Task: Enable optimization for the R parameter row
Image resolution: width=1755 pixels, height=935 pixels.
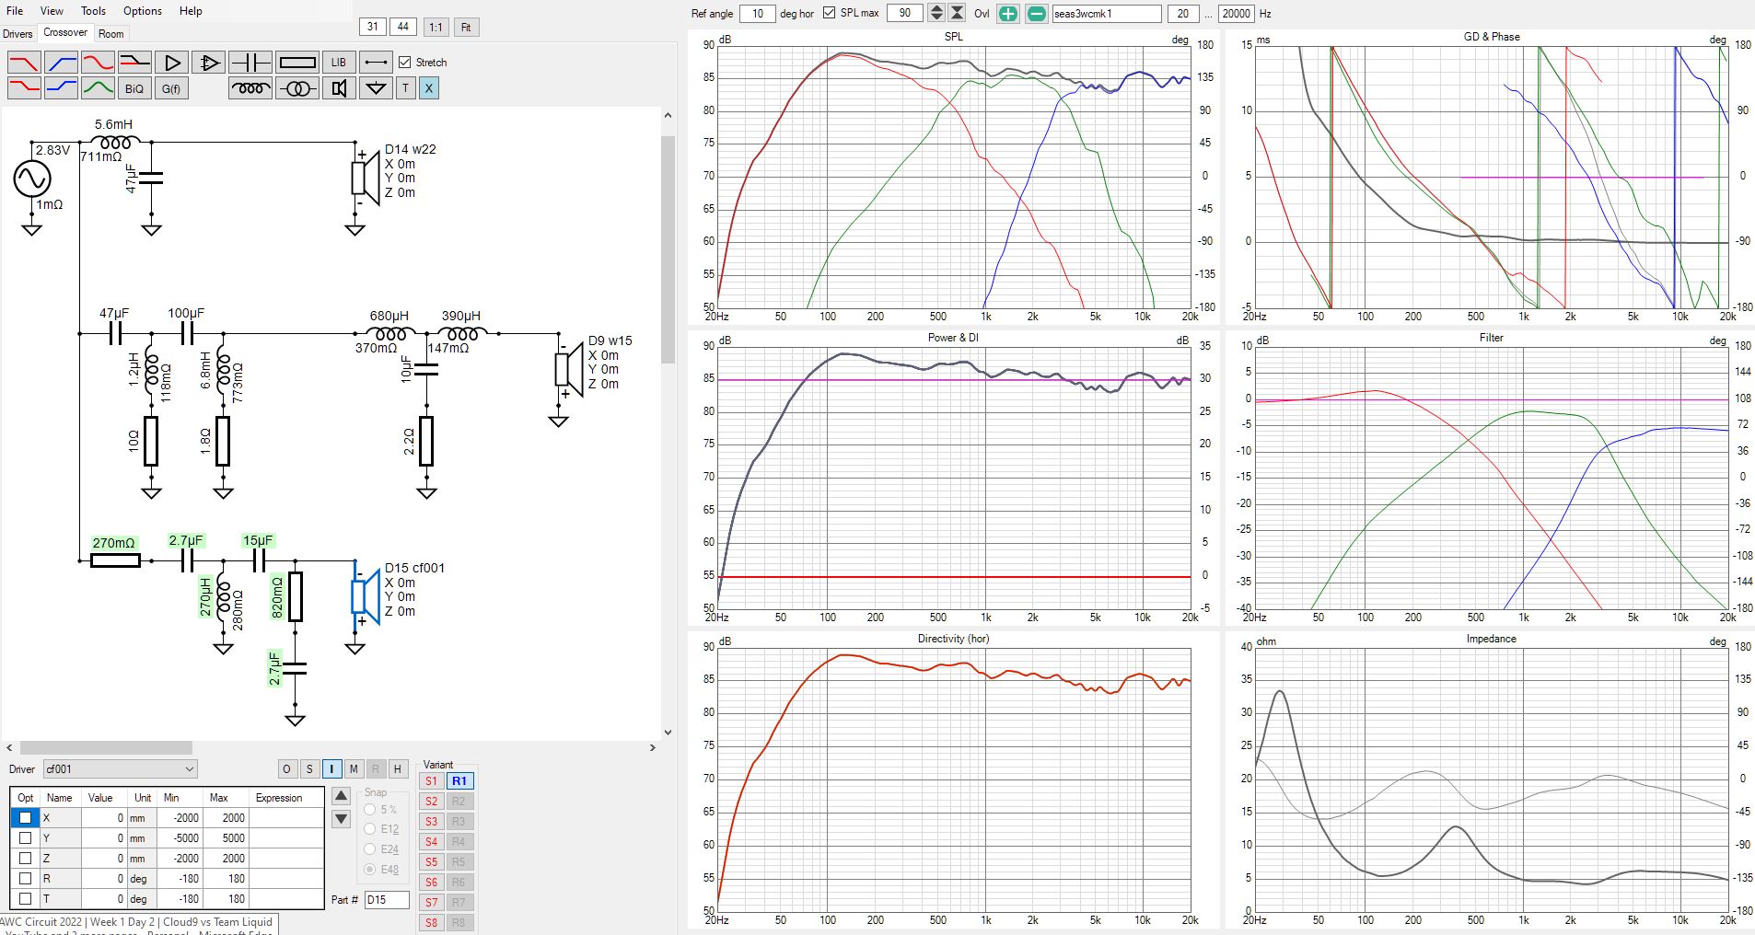Action: click(26, 878)
